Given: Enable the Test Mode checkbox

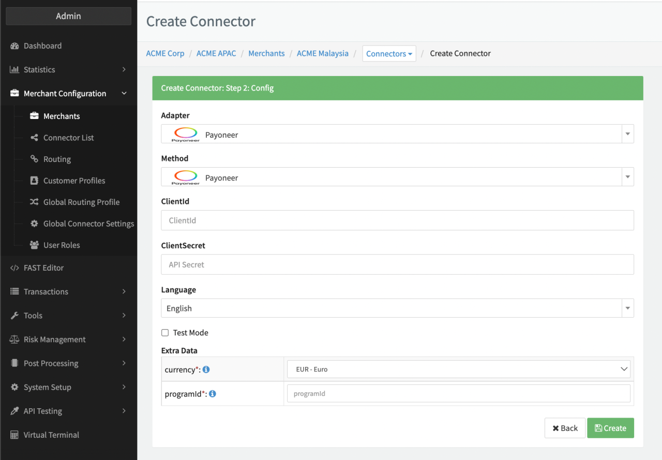Looking at the screenshot, I should (165, 333).
